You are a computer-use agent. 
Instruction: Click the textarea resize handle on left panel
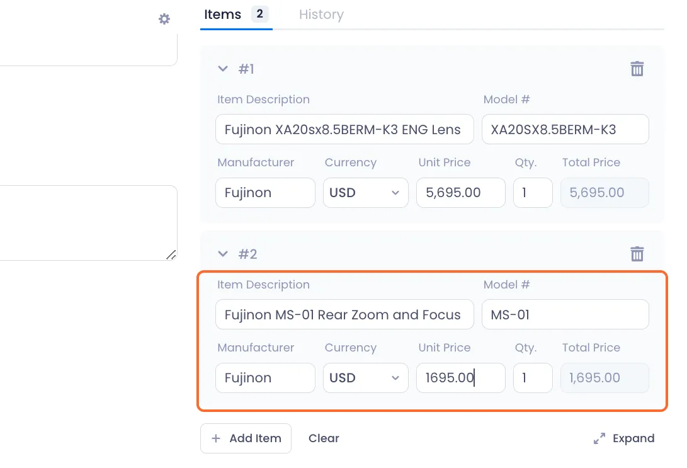point(171,255)
